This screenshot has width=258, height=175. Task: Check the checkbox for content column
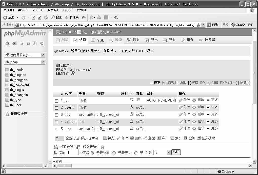point(56,122)
